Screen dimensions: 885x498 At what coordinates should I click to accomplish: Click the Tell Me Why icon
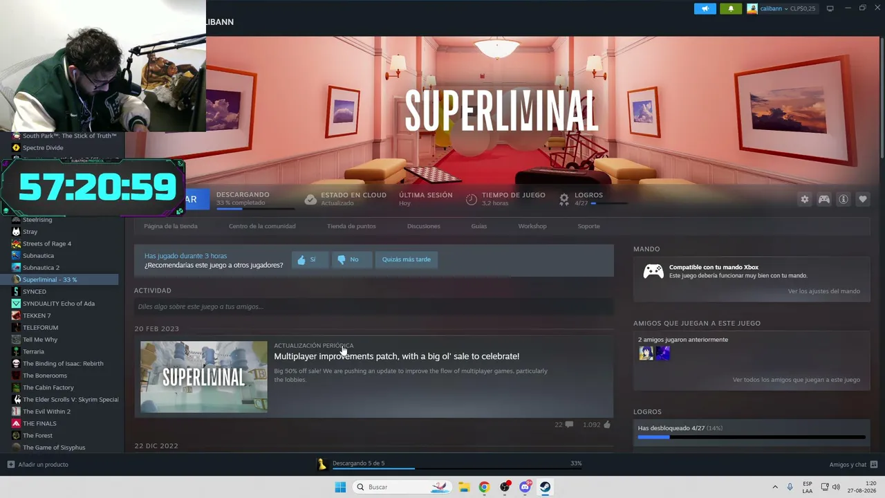(16, 340)
